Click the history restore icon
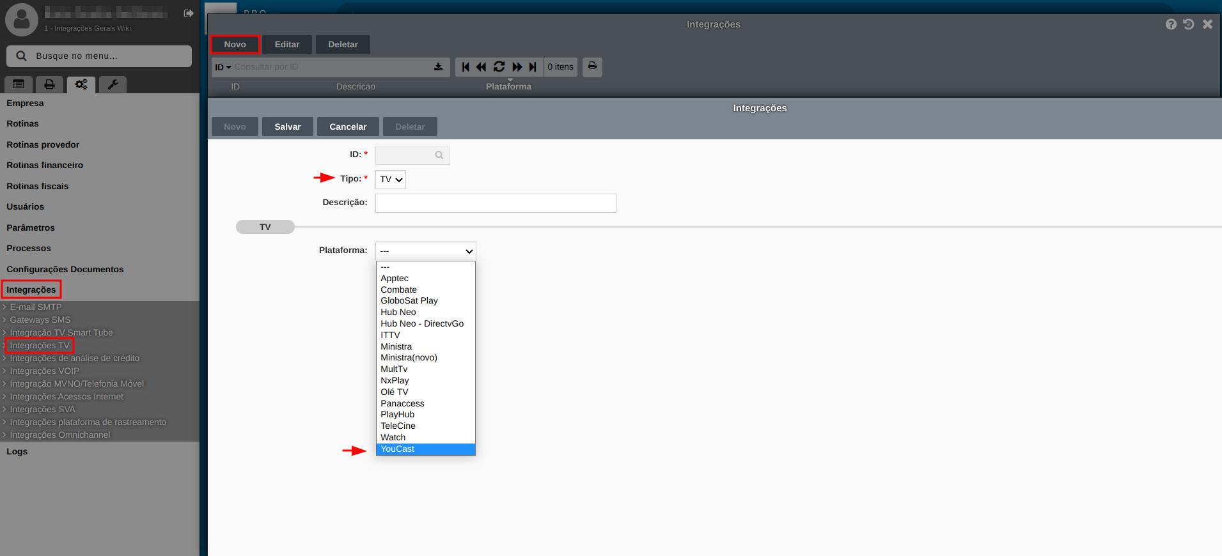The image size is (1222, 556). (1189, 24)
